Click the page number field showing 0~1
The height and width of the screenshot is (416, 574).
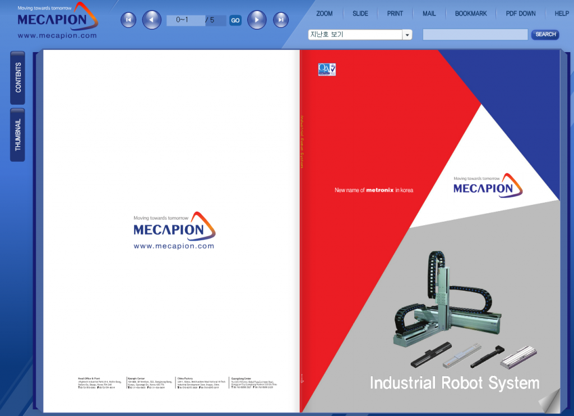coord(185,20)
